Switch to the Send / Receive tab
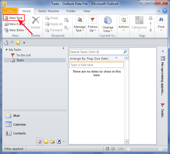Screen dimensions: 170x154 [49, 11]
